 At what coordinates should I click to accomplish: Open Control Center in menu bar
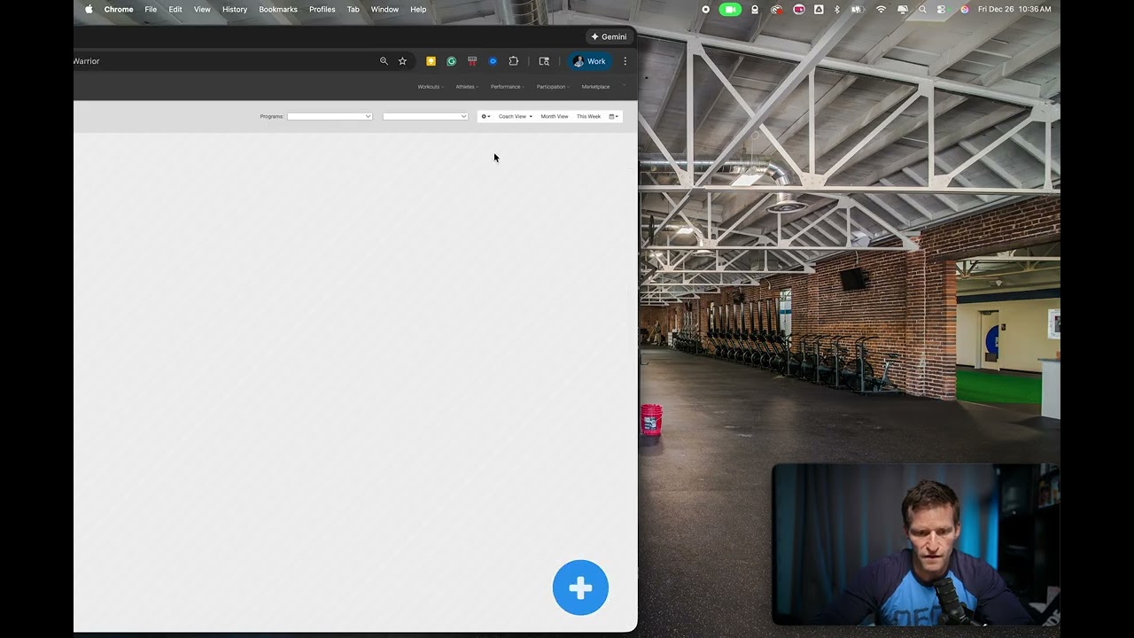coord(942,9)
